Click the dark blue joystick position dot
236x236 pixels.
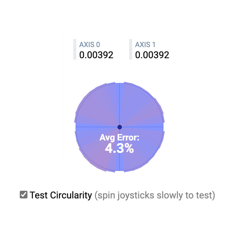tap(119, 127)
